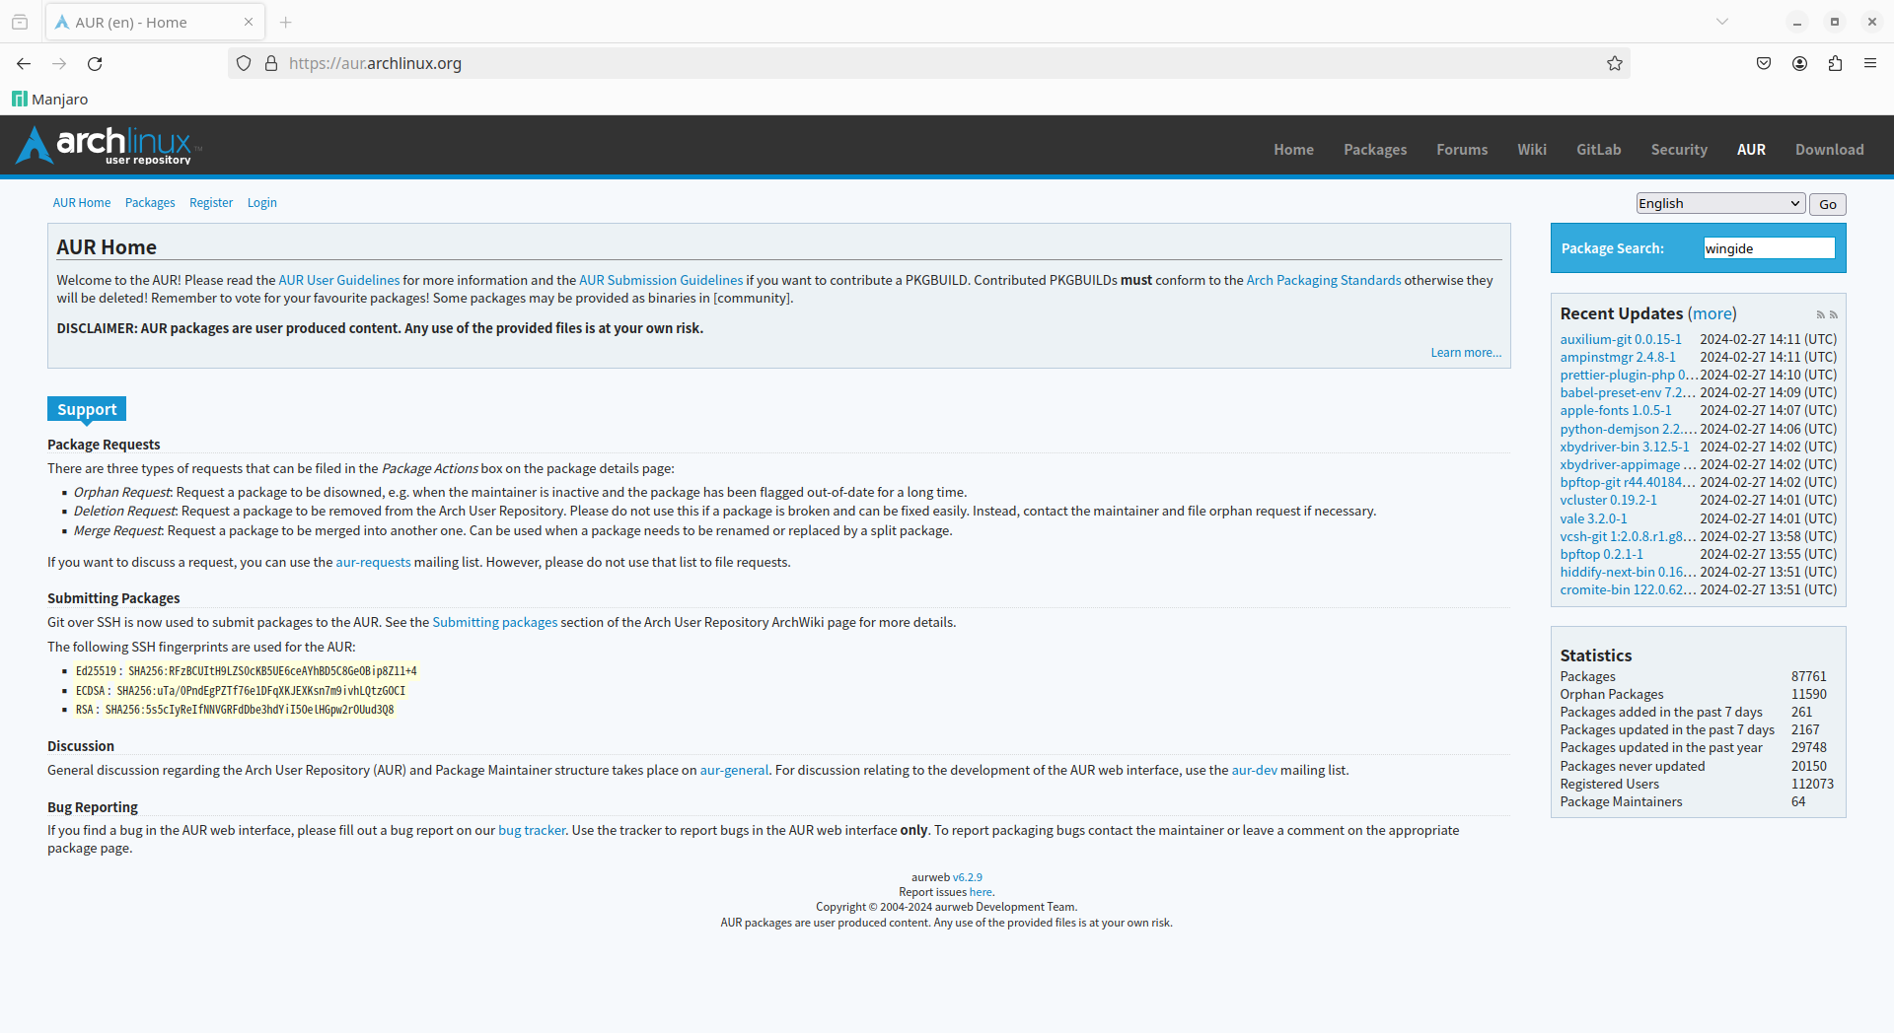Open the list all tabs dropdown
Viewport: 1894px width, 1033px height.
pos(1722,22)
